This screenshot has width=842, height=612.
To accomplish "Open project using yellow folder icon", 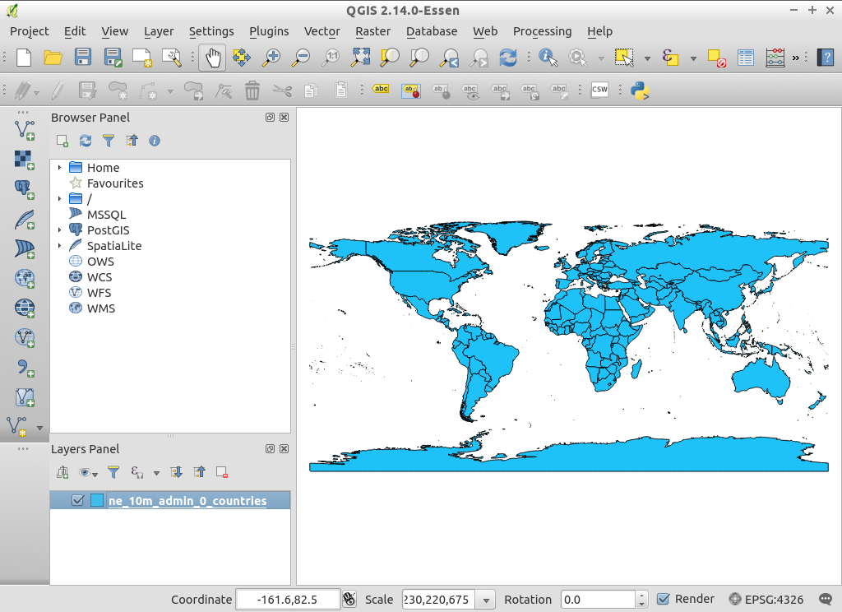I will 53,57.
